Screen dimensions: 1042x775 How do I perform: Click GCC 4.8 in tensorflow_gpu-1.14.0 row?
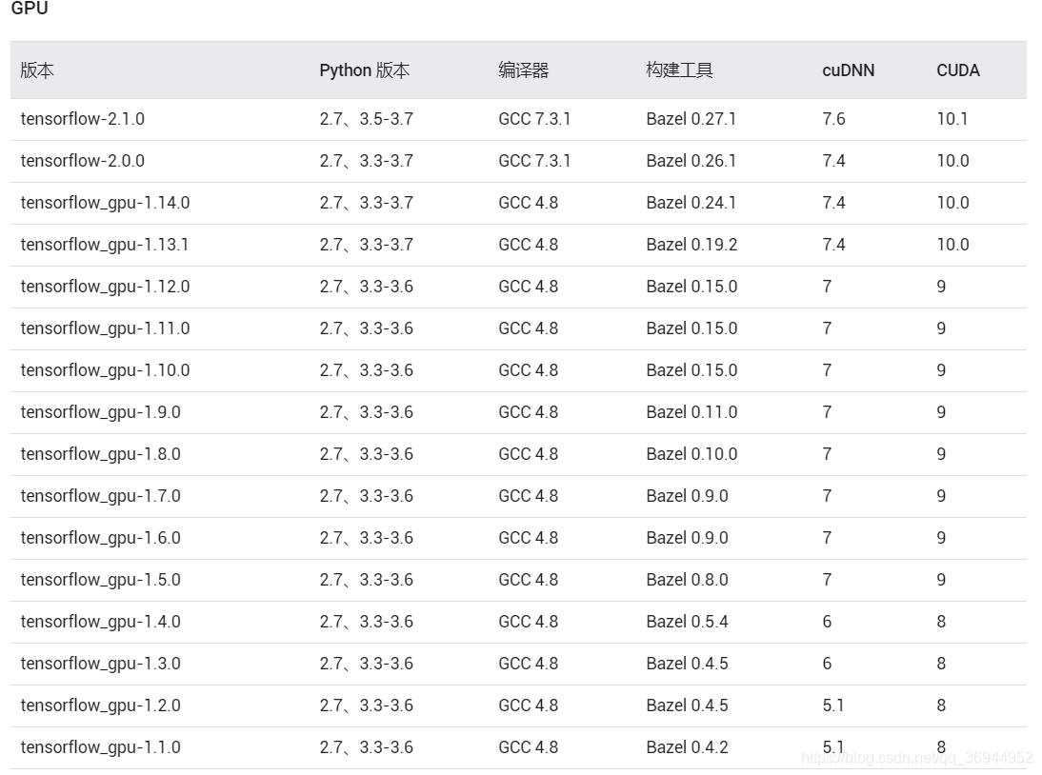[529, 203]
